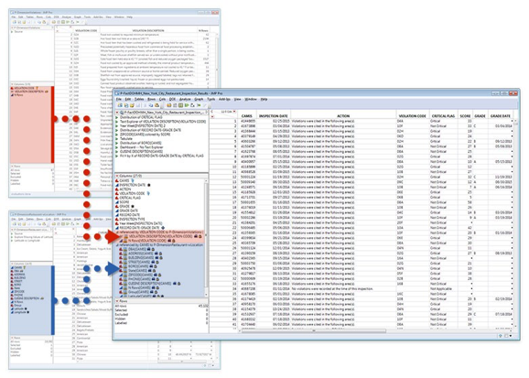The height and width of the screenshot is (378, 529).
Task: Open the Analyze menu in the front window
Action: (x=185, y=99)
